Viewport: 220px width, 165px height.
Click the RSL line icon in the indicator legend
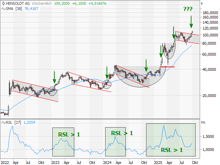tap(3, 123)
